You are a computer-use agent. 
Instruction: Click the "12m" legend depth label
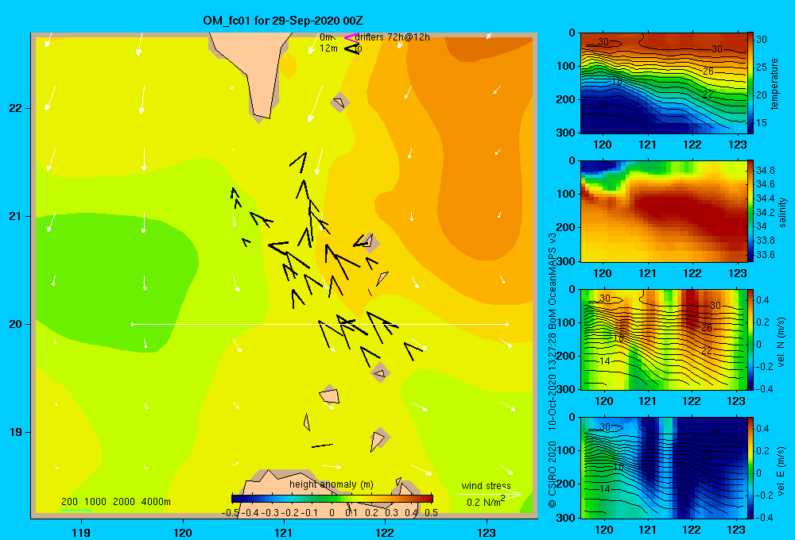coord(328,48)
